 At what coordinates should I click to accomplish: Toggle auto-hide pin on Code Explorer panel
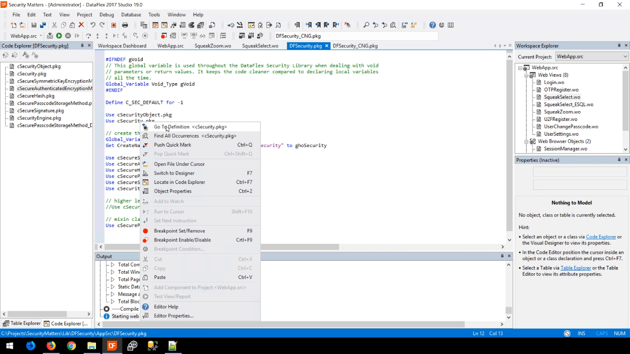[x=82, y=46]
